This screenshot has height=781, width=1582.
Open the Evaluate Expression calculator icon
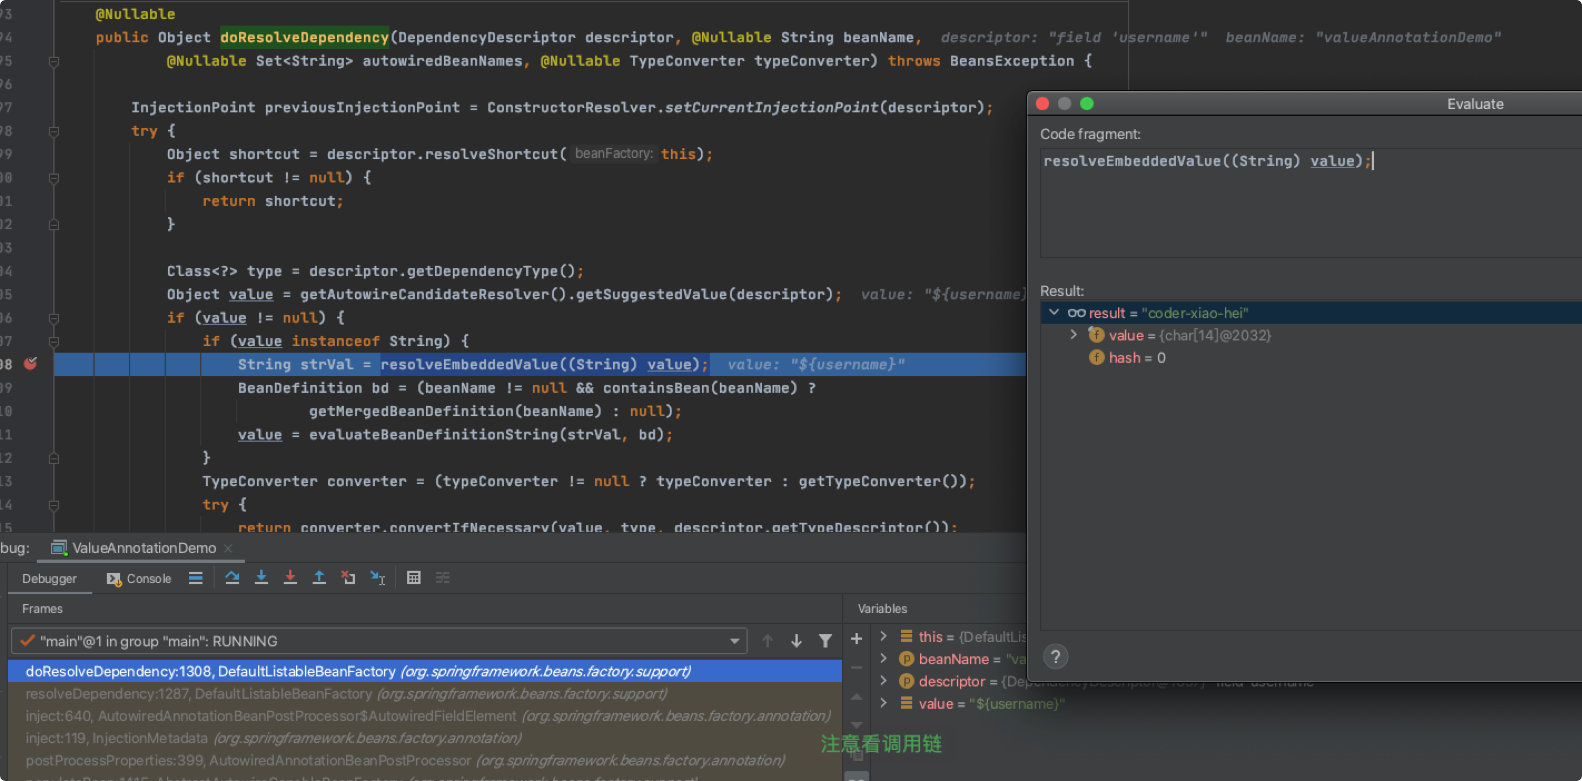[413, 578]
